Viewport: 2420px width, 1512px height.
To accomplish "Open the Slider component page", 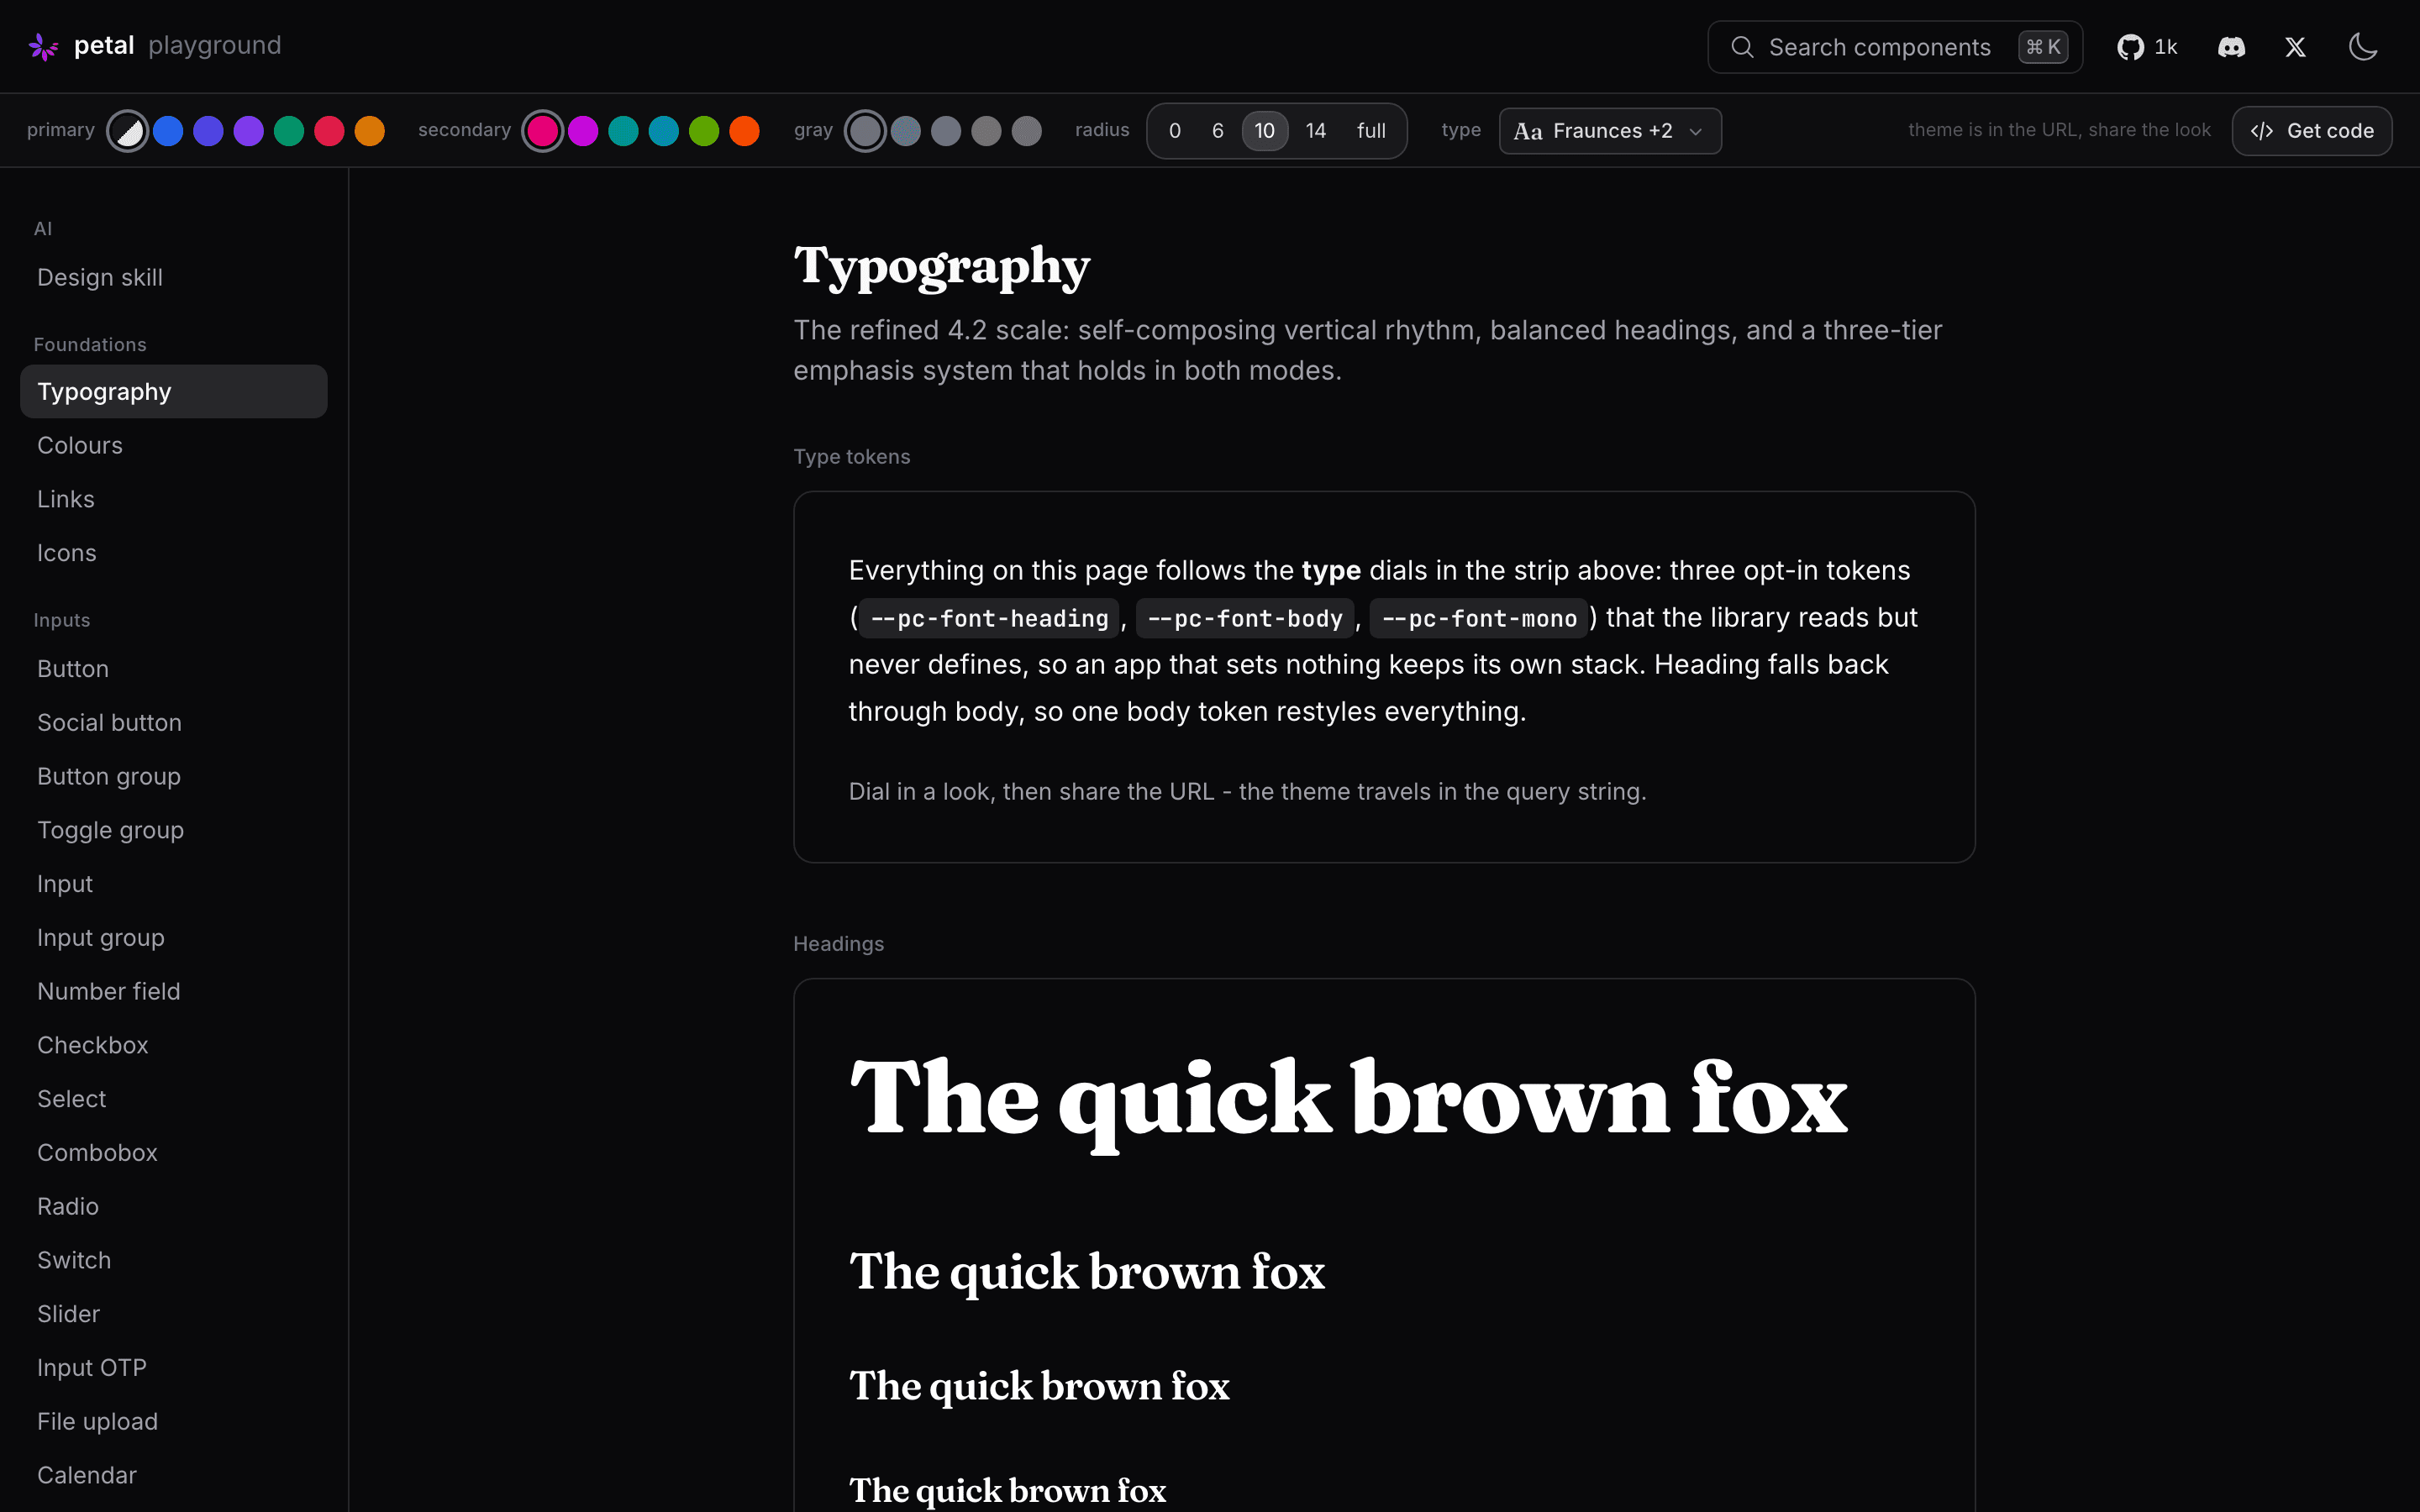I will tap(174, 1314).
